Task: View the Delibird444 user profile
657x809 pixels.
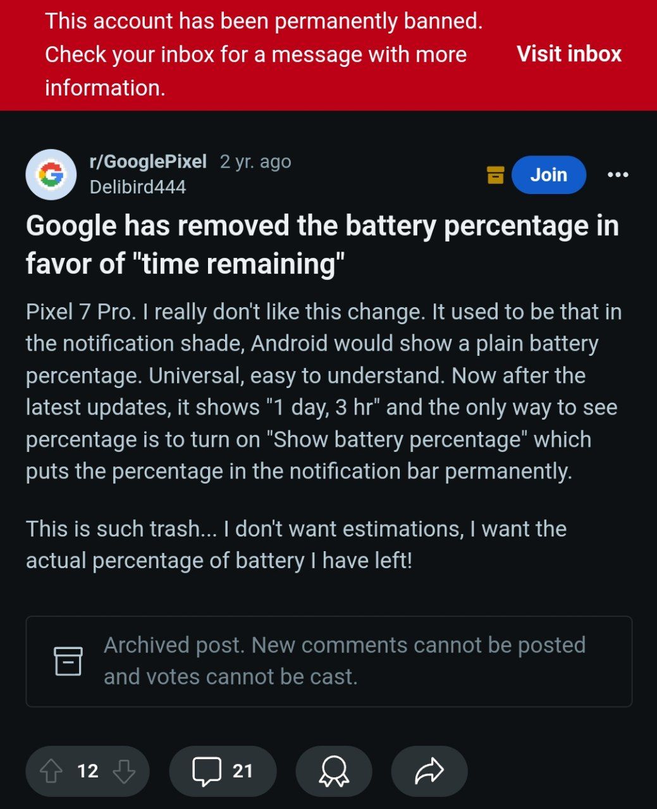Action: [x=138, y=187]
